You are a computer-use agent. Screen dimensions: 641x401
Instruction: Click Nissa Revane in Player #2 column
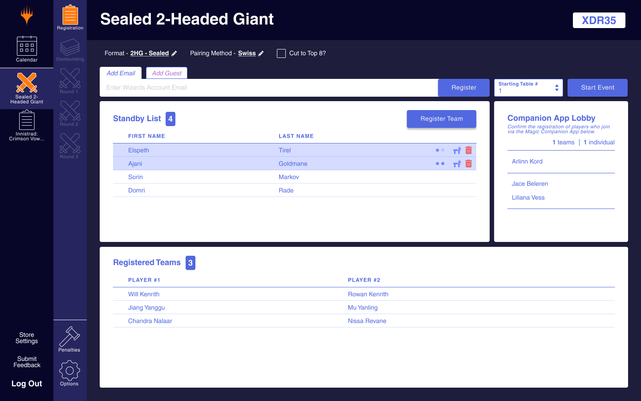tap(367, 321)
